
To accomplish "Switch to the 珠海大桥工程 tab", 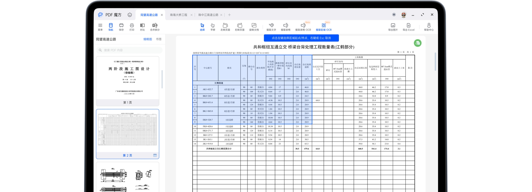I will tap(178, 15).
